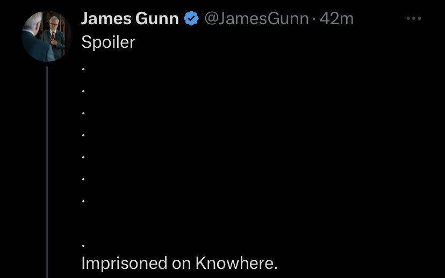Image resolution: width=445 pixels, height=278 pixels.
Task: Click the Imprisoned on Knowhere text
Action: point(180,263)
